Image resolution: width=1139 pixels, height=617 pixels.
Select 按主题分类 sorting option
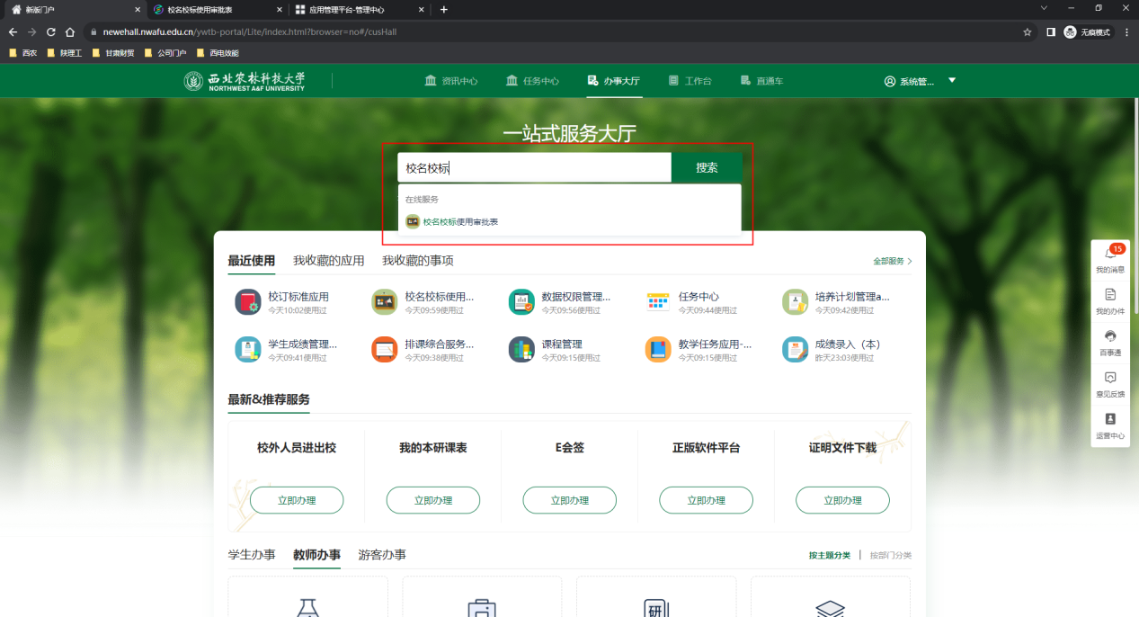(829, 555)
